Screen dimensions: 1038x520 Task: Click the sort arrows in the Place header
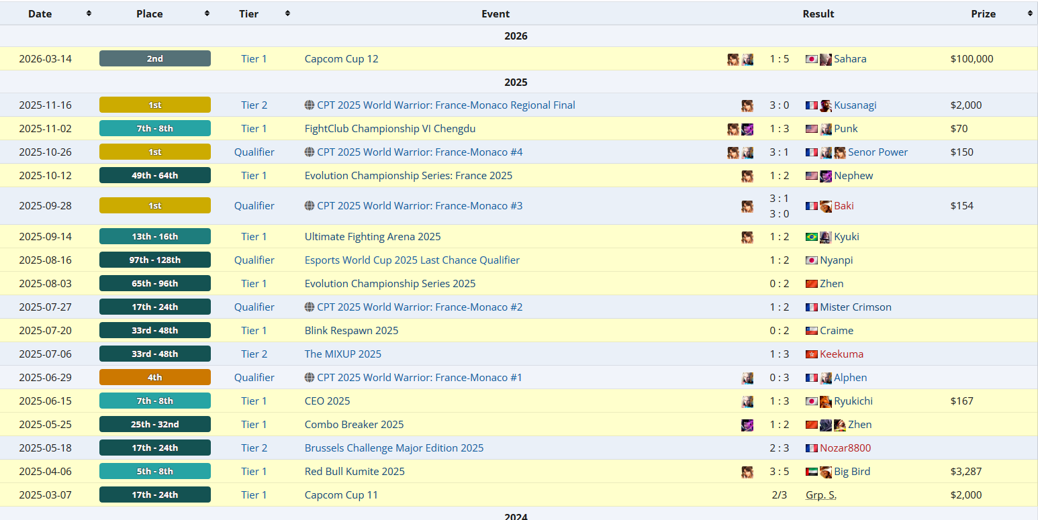tap(207, 13)
